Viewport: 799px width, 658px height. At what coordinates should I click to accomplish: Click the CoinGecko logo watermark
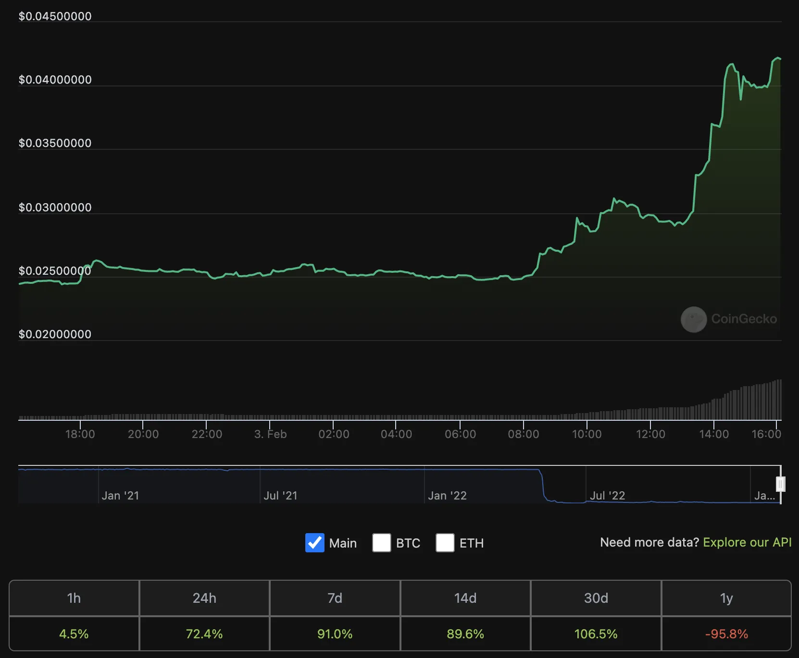729,319
